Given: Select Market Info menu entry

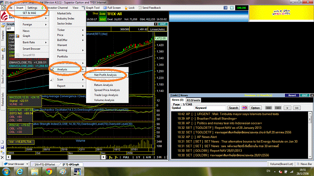Looking at the screenshot, I should tap(68, 13).
